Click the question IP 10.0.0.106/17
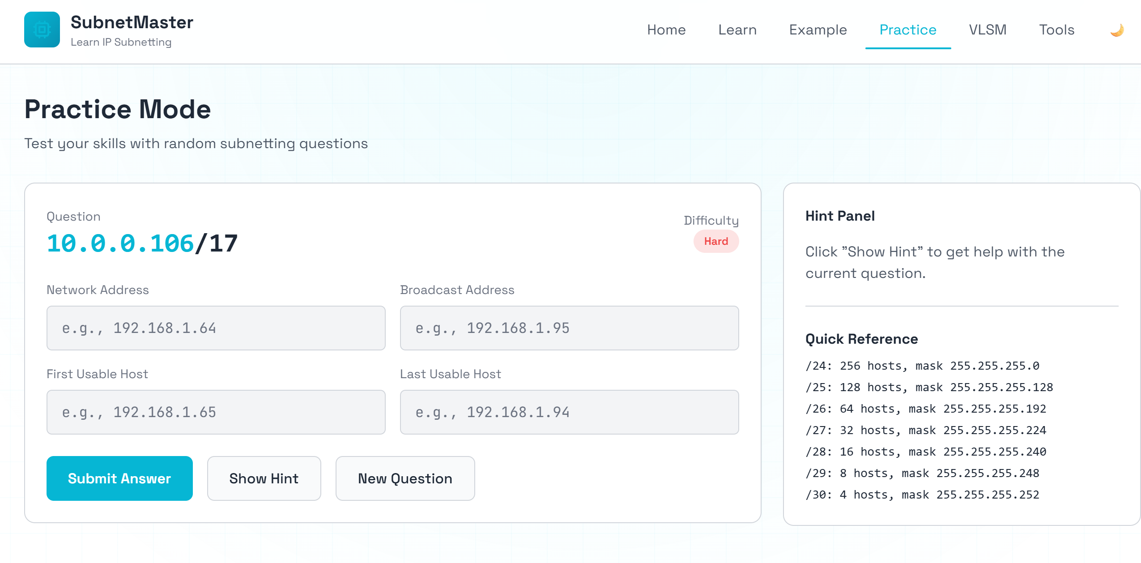This screenshot has height=563, width=1141. (x=142, y=243)
